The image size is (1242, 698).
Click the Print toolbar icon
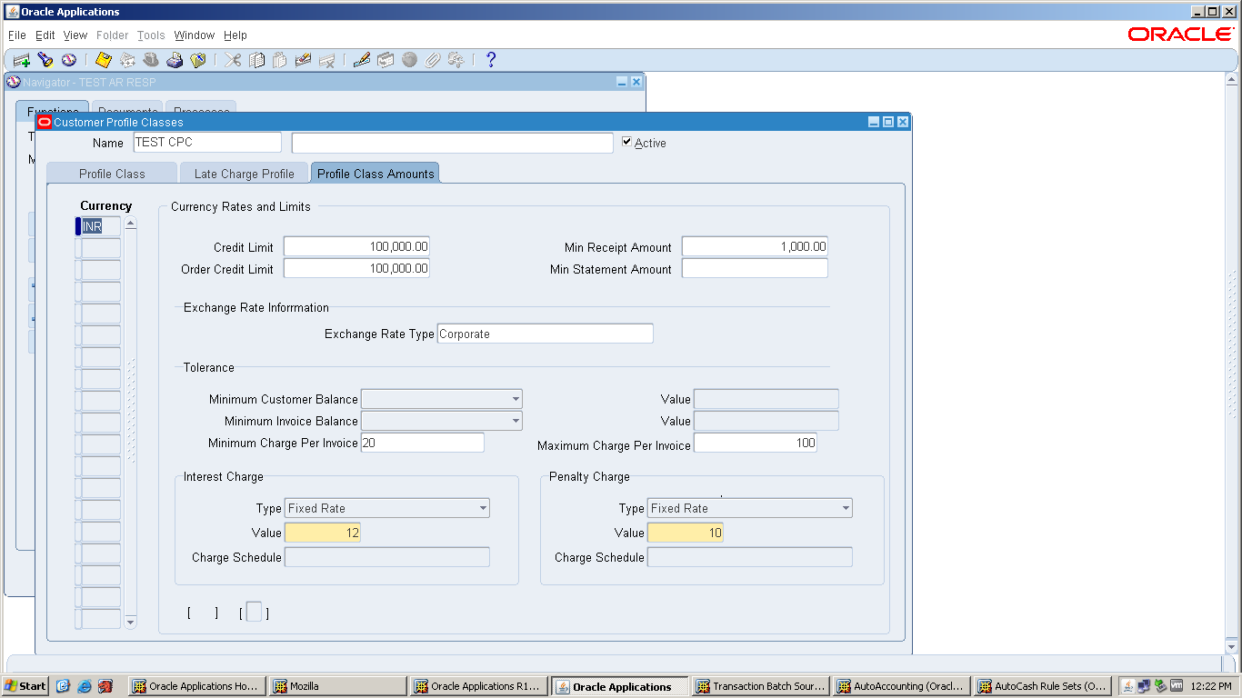tap(175, 60)
